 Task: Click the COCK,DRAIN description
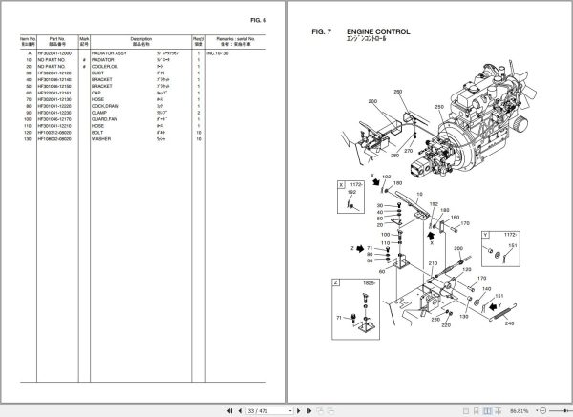(x=105, y=106)
